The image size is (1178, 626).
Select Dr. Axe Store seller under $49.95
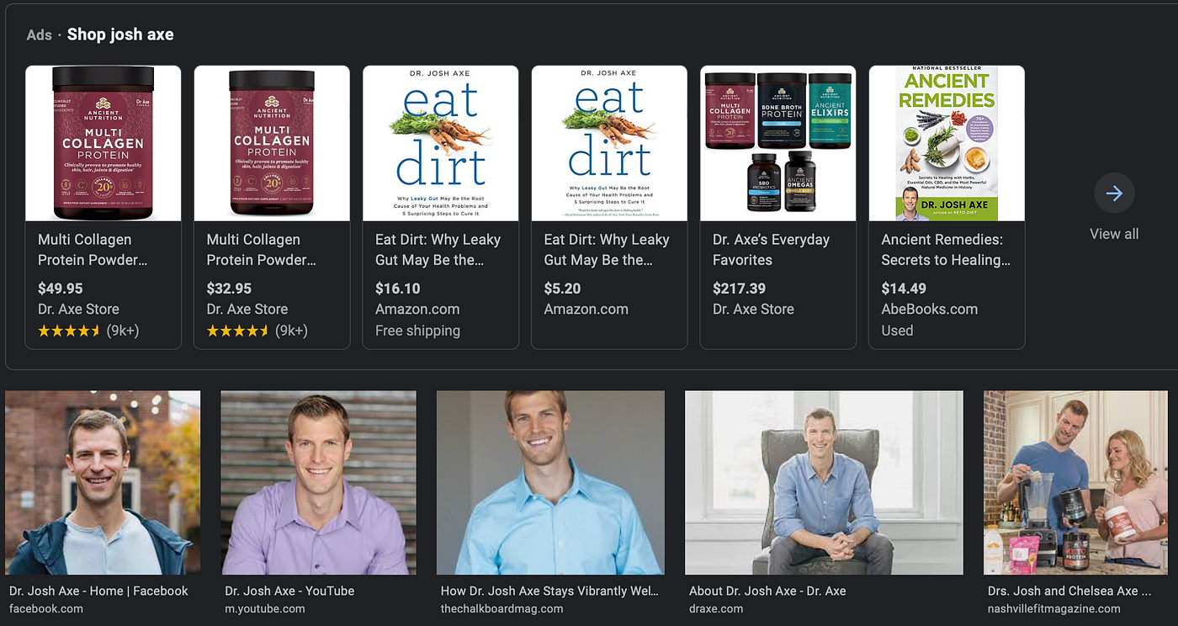pos(78,310)
